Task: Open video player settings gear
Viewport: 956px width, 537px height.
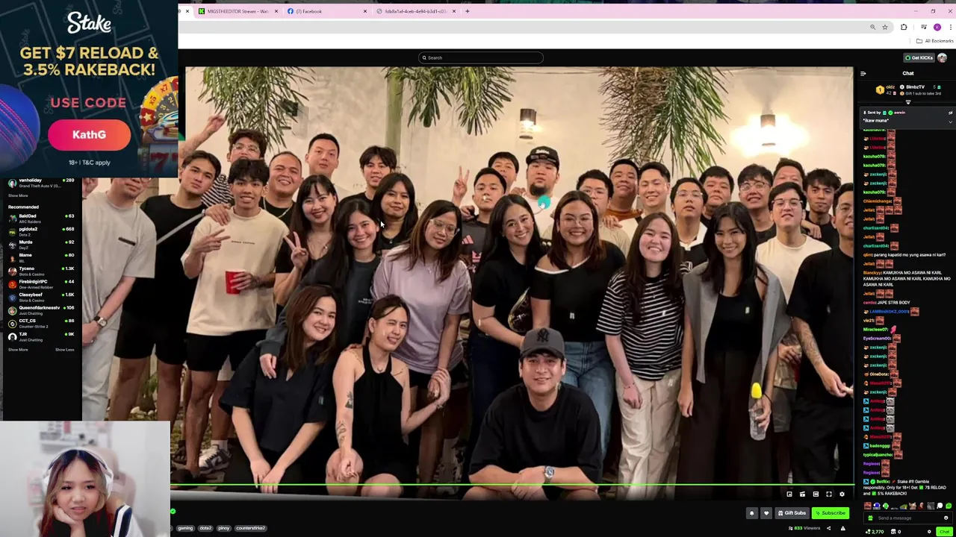Action: click(x=842, y=494)
